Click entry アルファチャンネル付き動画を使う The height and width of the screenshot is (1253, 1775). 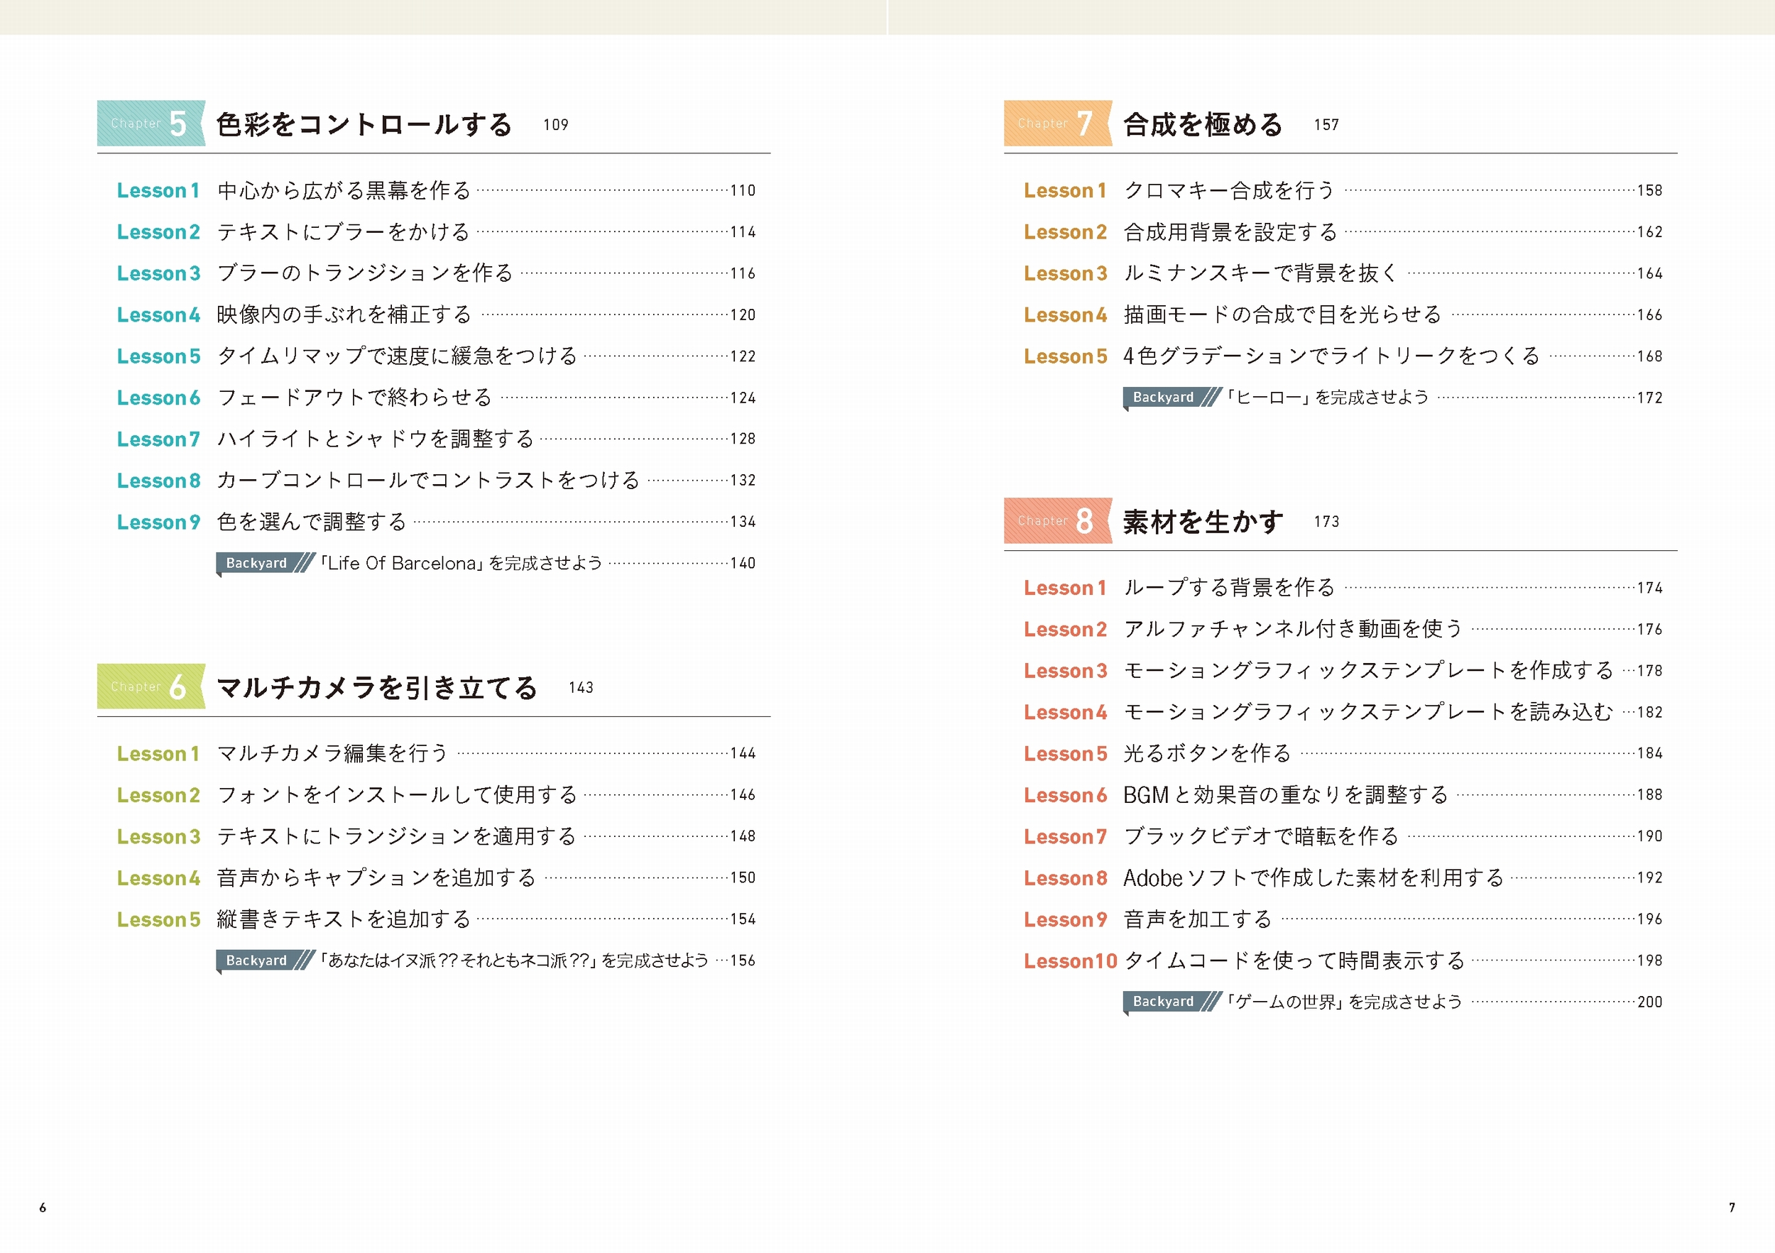1294,629
